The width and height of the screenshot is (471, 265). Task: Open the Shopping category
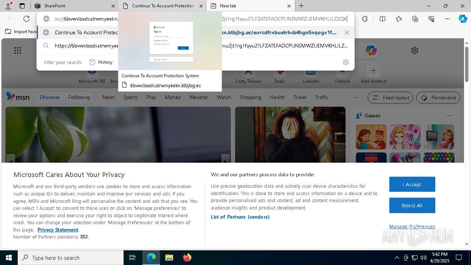tap(250, 97)
